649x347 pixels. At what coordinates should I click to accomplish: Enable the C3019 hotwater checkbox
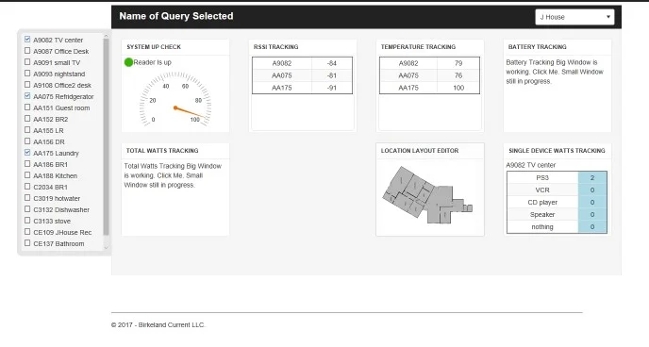pyautogui.click(x=27, y=198)
